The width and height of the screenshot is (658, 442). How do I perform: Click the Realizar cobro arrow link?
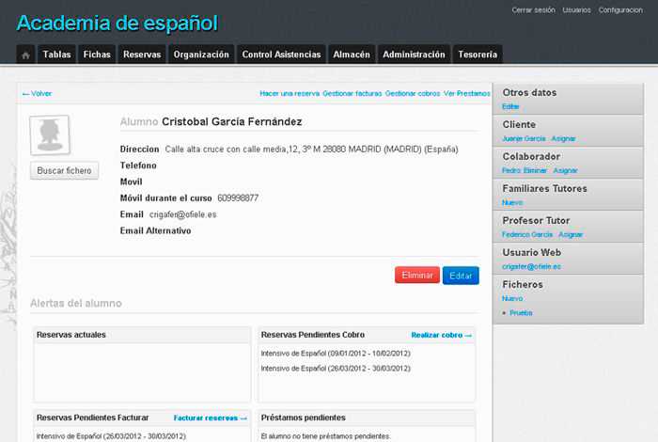441,335
